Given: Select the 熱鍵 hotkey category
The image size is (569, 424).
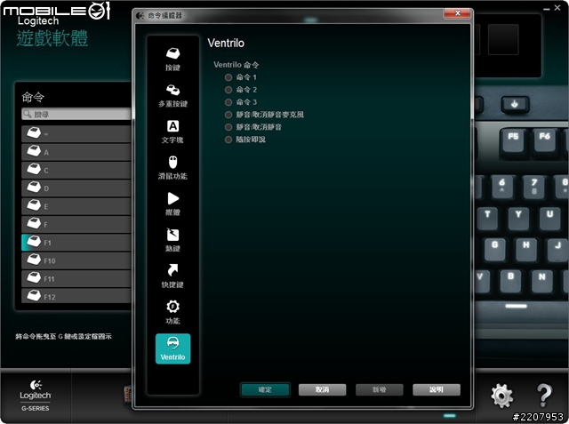Looking at the screenshot, I should [x=172, y=240].
